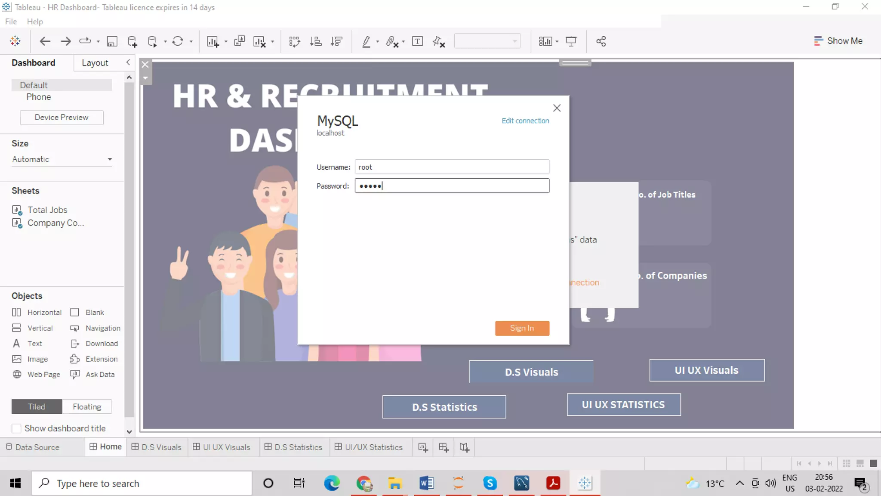The width and height of the screenshot is (881, 496).
Task: Click the Refresh data icon
Action: tap(178, 41)
